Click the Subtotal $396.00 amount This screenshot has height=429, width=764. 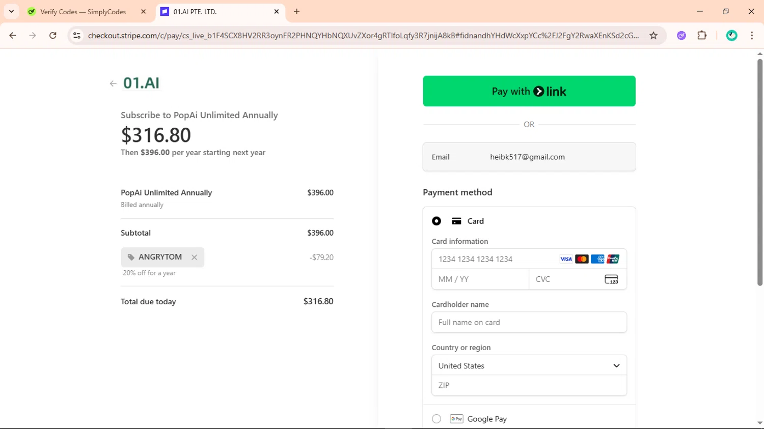click(x=320, y=233)
